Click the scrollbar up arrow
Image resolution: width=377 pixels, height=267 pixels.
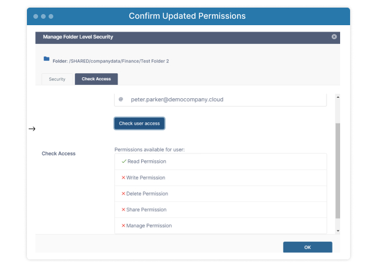(x=338, y=97)
